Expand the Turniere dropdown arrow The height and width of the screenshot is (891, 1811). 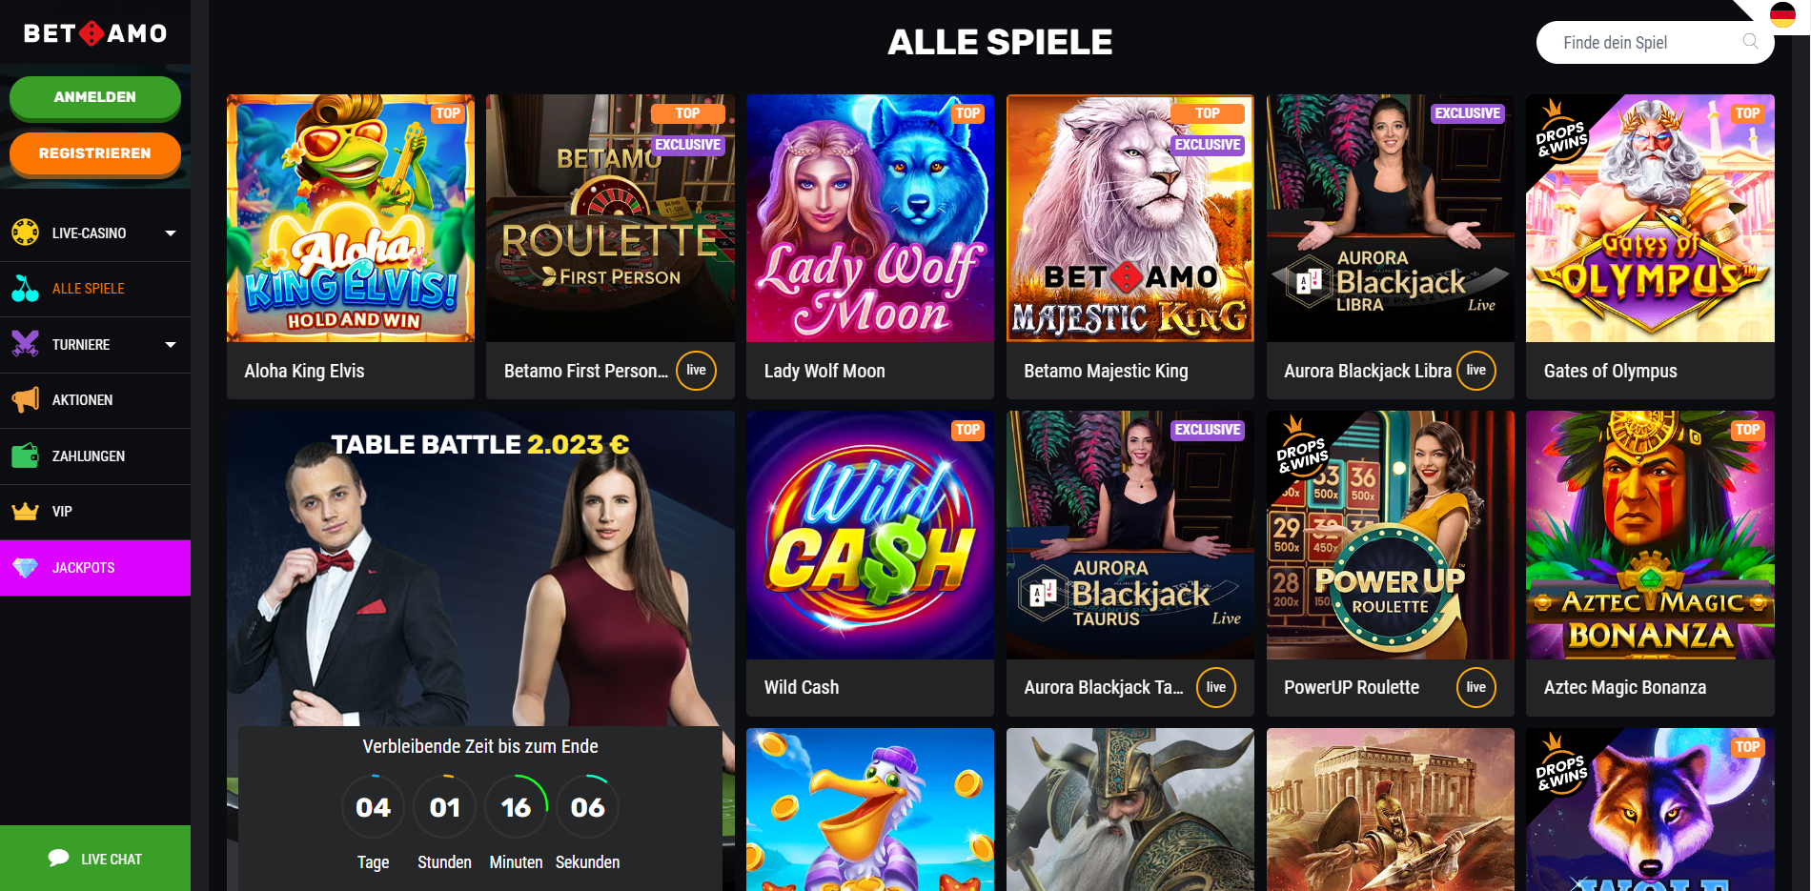tap(171, 345)
